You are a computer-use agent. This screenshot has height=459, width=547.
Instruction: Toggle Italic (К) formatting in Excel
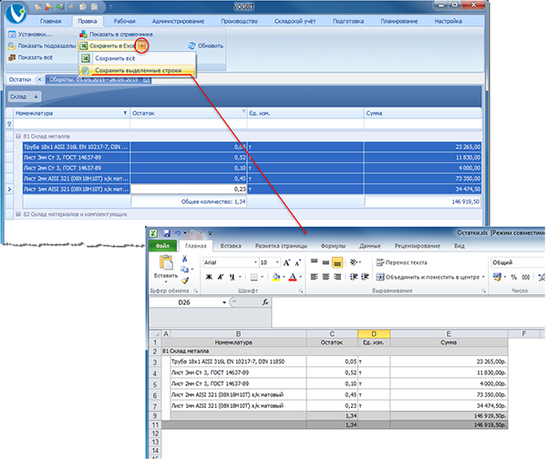220,277
